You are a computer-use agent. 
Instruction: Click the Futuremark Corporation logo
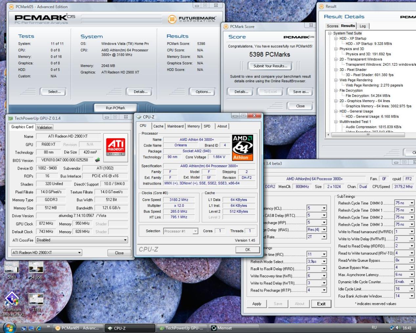[x=192, y=19]
